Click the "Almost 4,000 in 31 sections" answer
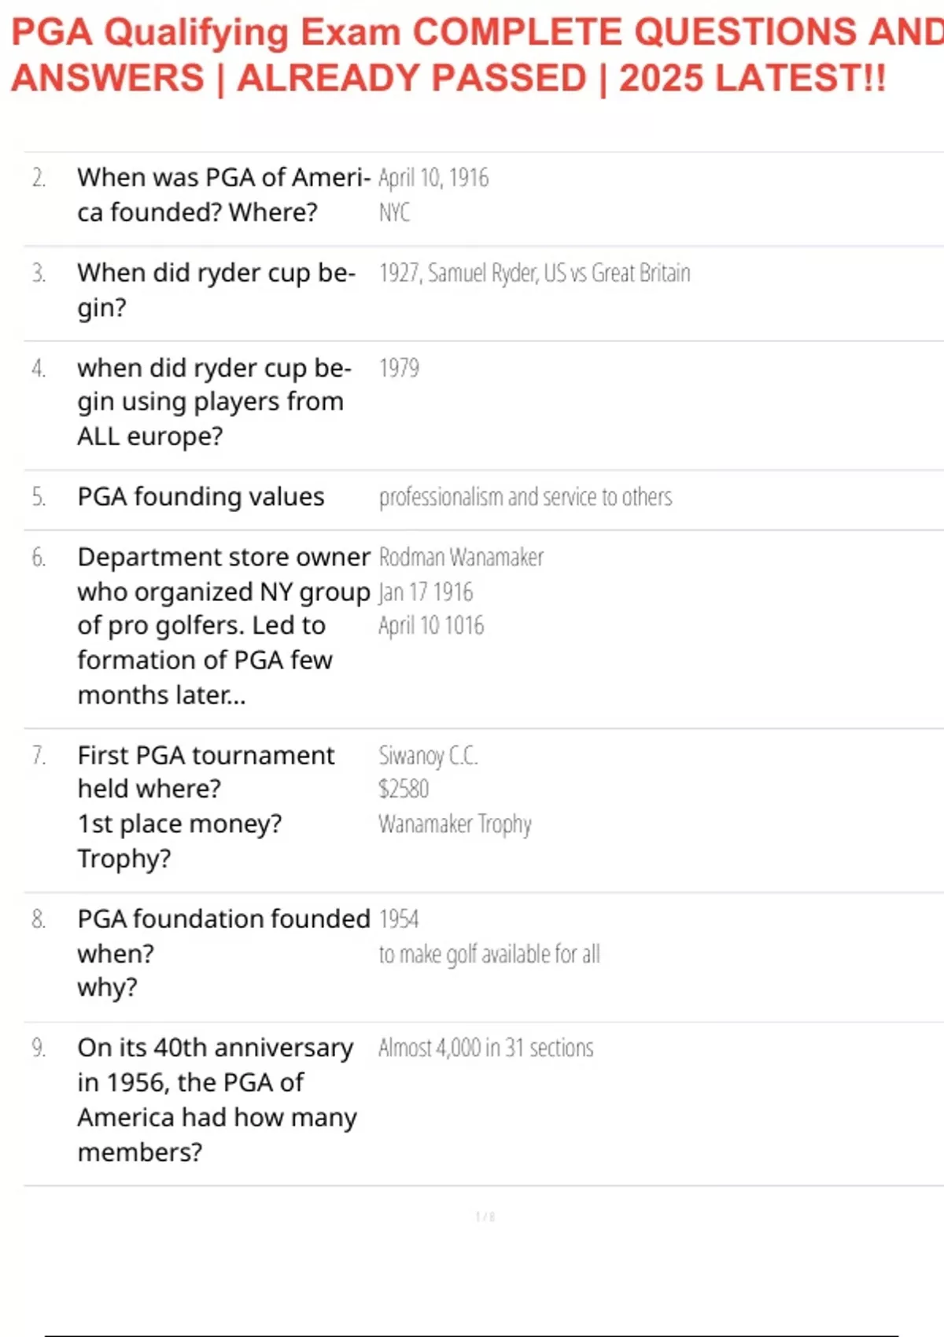Image resolution: width=944 pixels, height=1337 pixels. [x=485, y=1048]
